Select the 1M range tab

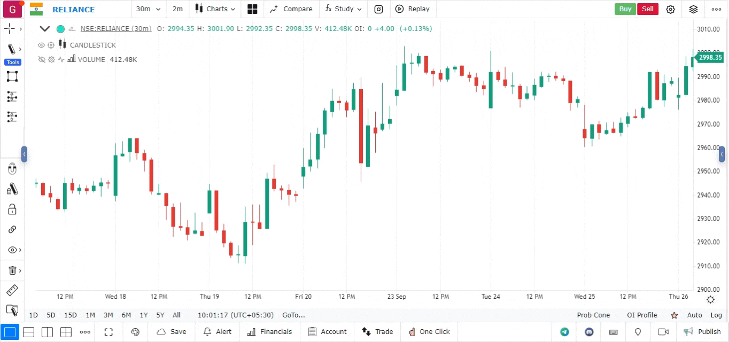coord(90,315)
